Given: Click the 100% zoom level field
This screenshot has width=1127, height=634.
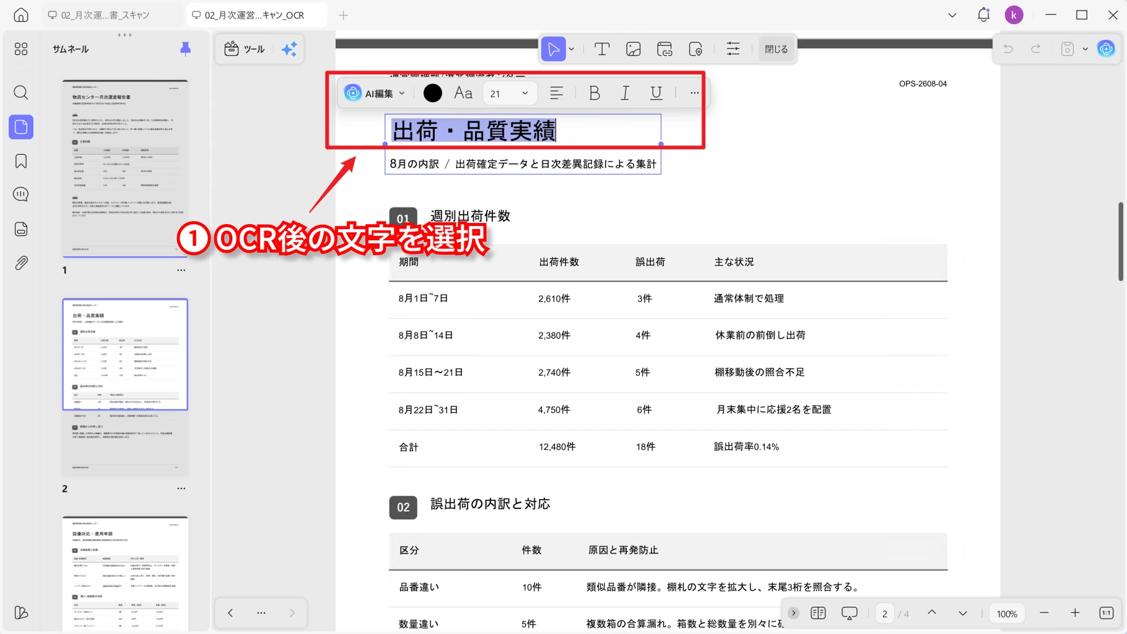Looking at the screenshot, I should click(1007, 614).
